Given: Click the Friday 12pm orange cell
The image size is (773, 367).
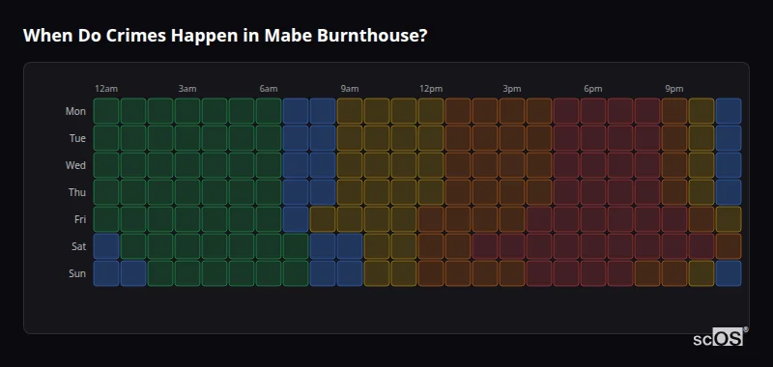Looking at the screenshot, I should coord(431,219).
